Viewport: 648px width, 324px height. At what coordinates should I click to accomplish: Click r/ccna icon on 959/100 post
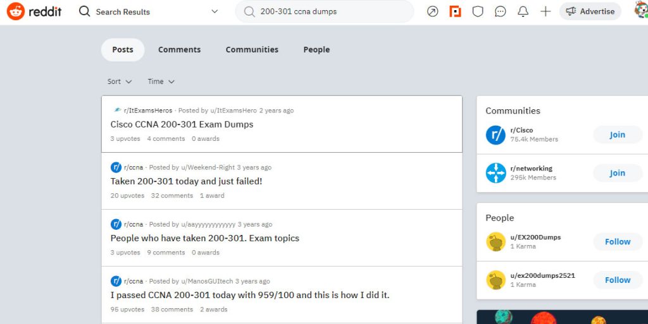[116, 281]
